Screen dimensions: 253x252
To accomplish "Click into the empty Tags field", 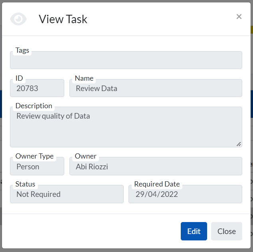I will point(126,61).
